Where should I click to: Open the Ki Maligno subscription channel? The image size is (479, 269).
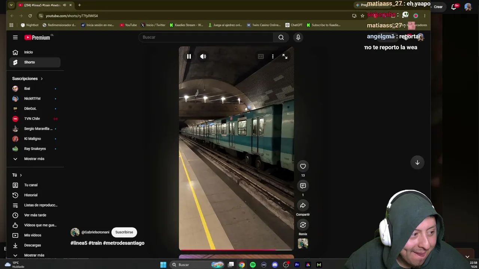coord(35,139)
